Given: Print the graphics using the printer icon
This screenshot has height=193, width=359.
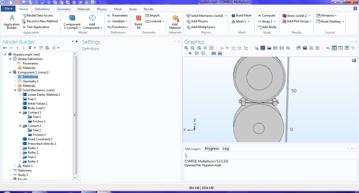Looking at the screenshot, I should coord(220,53).
